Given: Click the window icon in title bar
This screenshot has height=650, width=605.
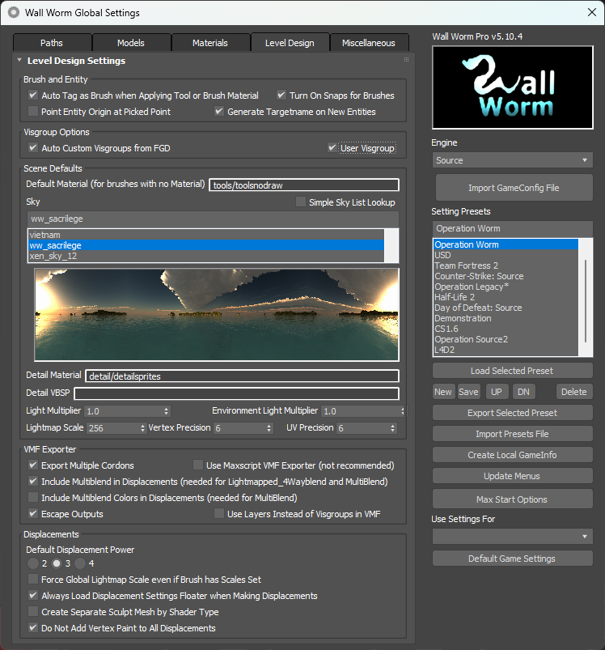Looking at the screenshot, I should click(x=13, y=12).
